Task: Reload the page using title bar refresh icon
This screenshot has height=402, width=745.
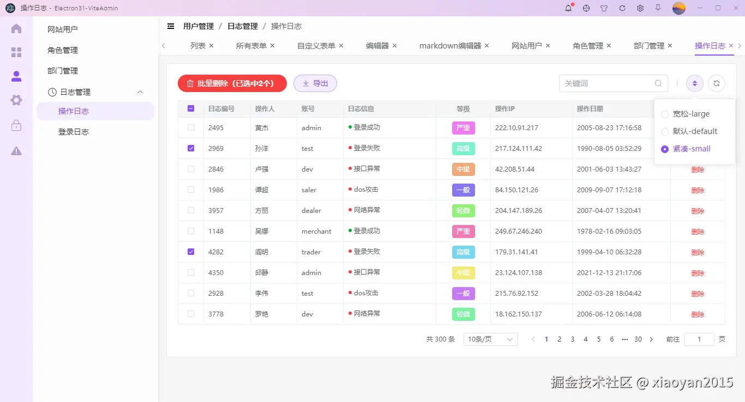Action: (x=622, y=8)
